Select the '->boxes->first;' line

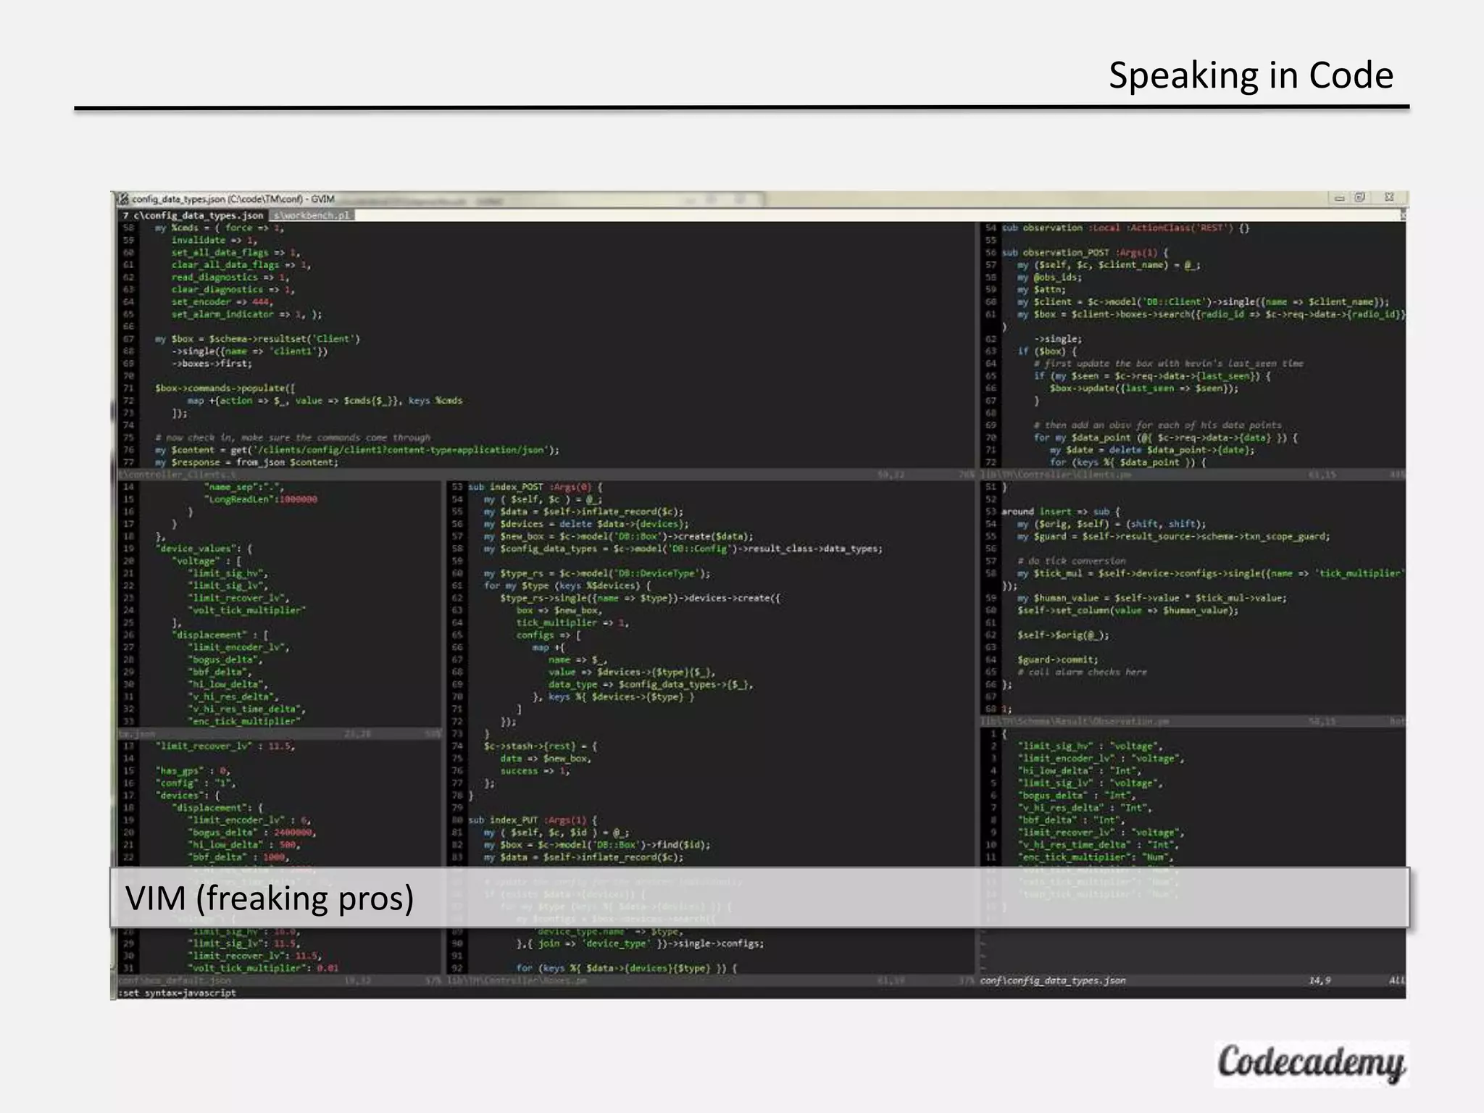point(212,363)
